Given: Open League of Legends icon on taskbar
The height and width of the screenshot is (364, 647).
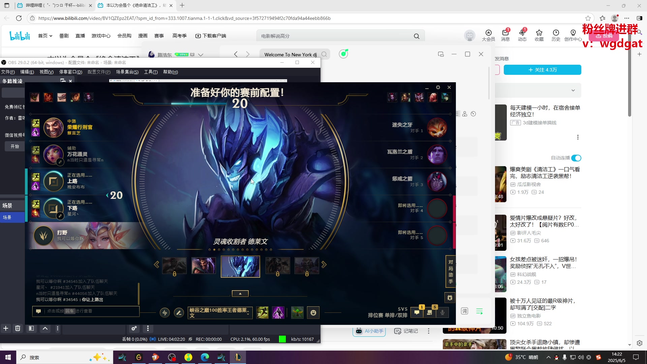Looking at the screenshot, I should point(238,357).
